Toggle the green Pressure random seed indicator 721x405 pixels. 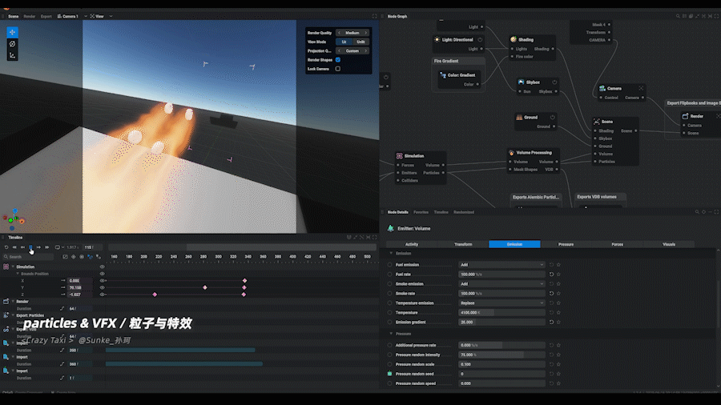389,374
